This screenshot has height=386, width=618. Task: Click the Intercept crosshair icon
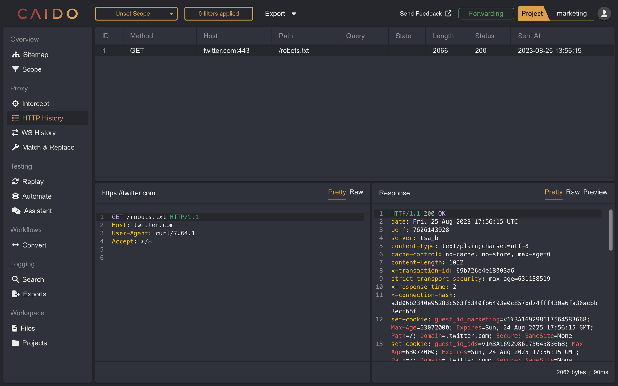tap(15, 103)
